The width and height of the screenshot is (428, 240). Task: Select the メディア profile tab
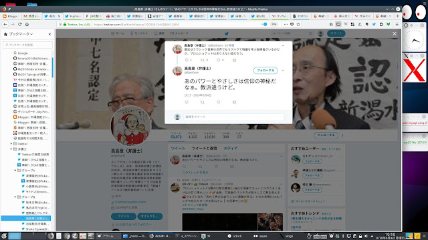[x=231, y=148]
